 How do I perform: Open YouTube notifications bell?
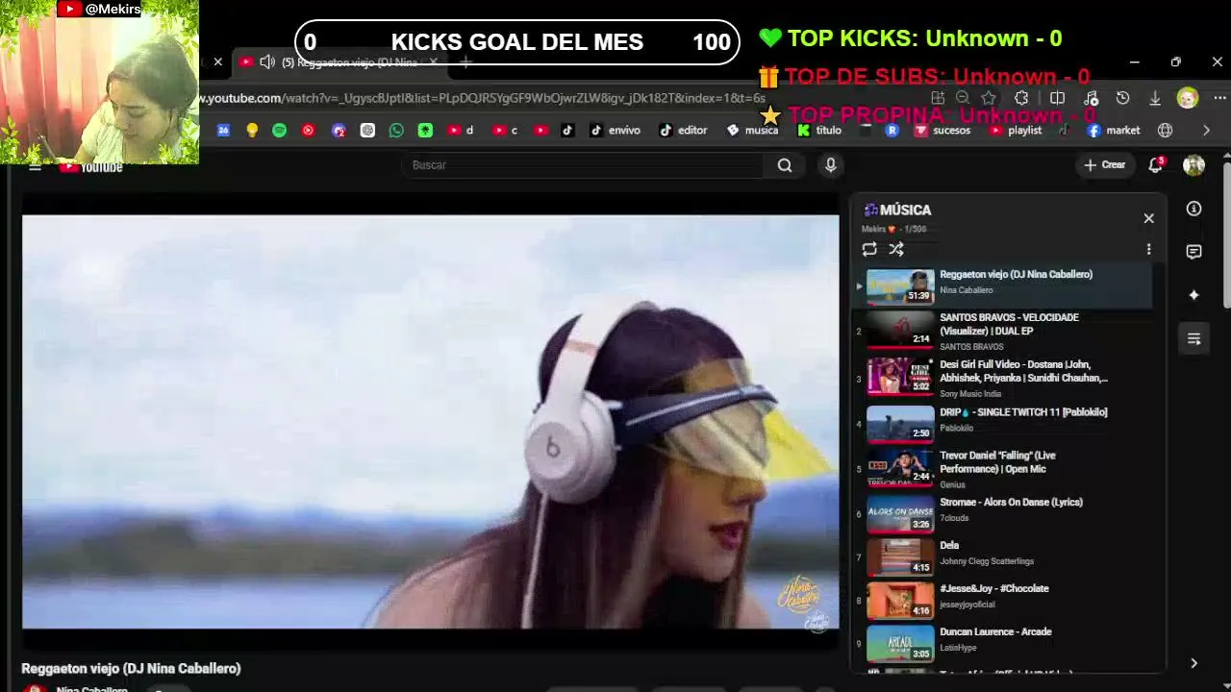click(1156, 165)
